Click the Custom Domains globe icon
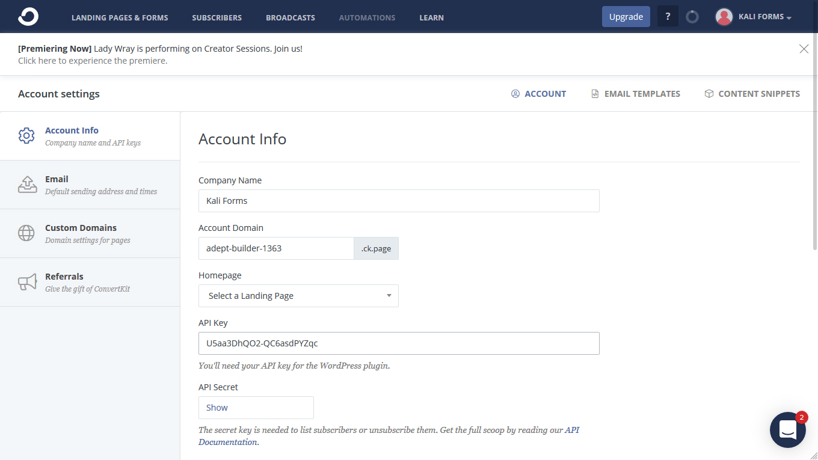Image resolution: width=818 pixels, height=460 pixels. (26, 233)
